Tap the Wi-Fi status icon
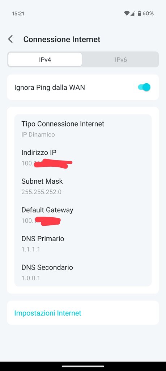The height and width of the screenshot is (371, 166). (127, 13)
